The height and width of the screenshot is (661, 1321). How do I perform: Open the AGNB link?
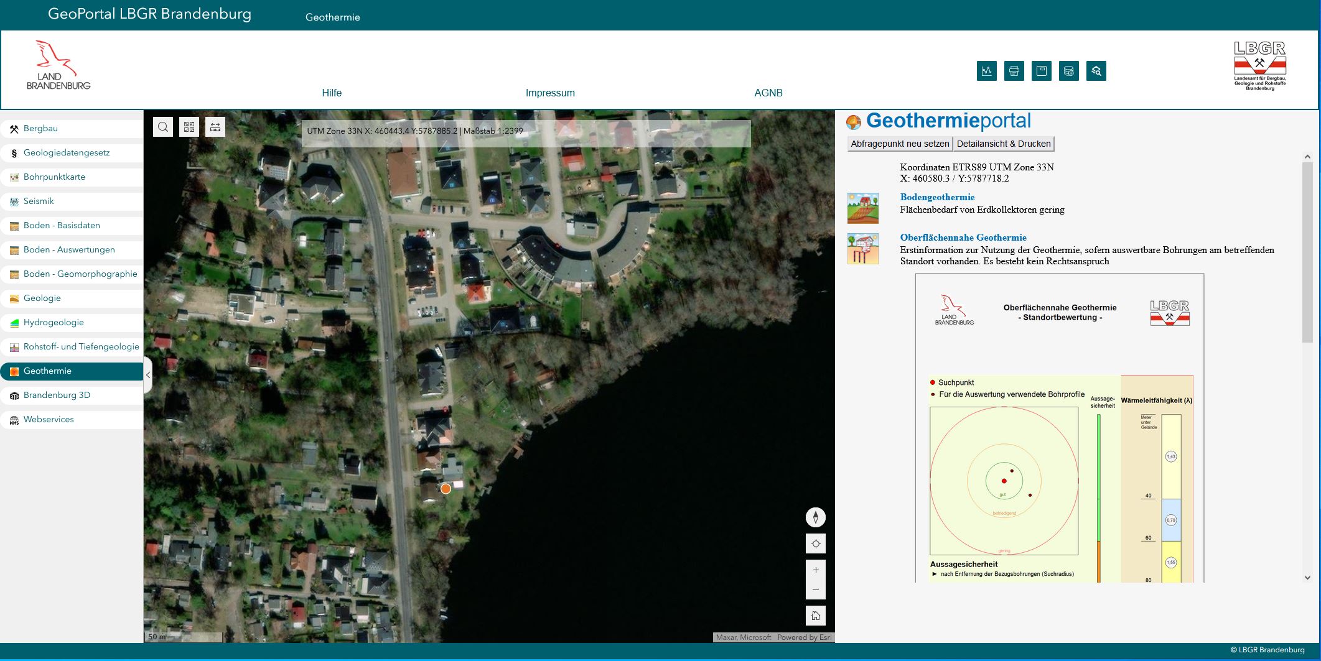(768, 93)
